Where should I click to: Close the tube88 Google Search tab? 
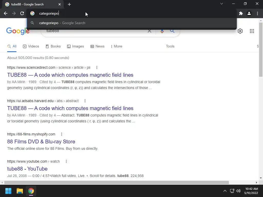pos(60,4)
